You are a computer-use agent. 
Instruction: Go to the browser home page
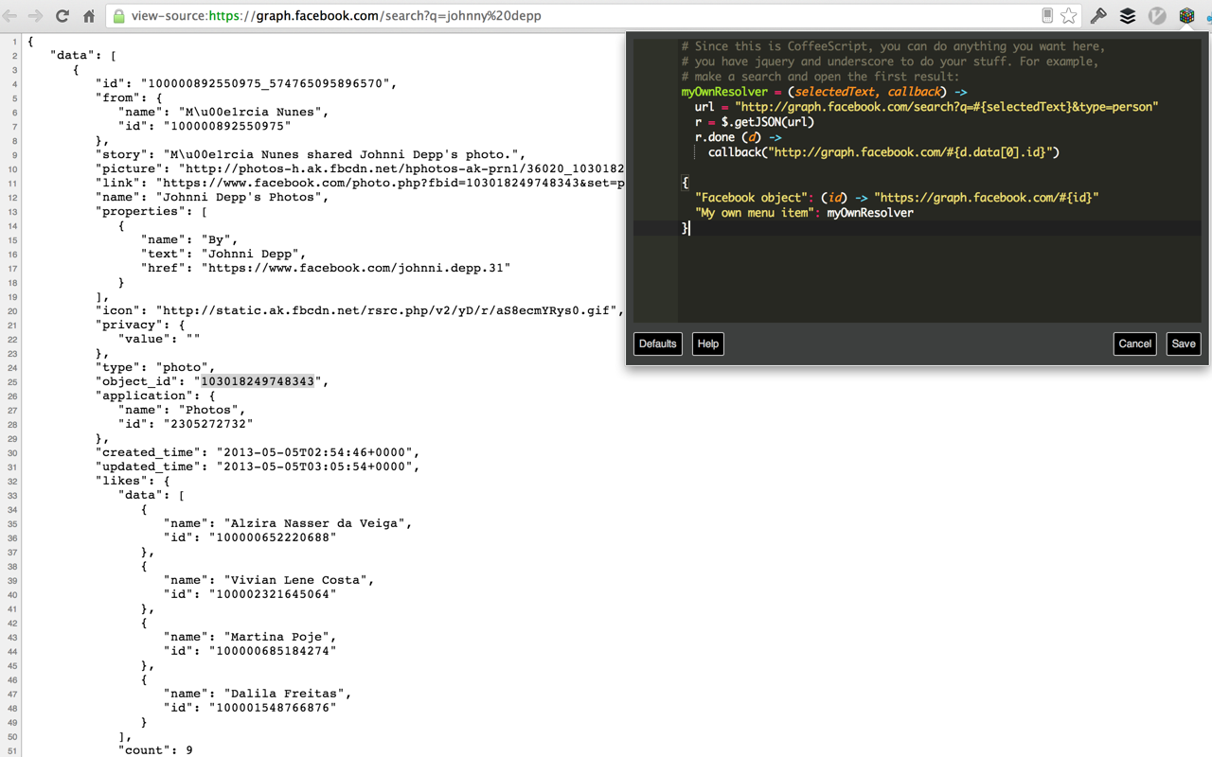(x=89, y=16)
